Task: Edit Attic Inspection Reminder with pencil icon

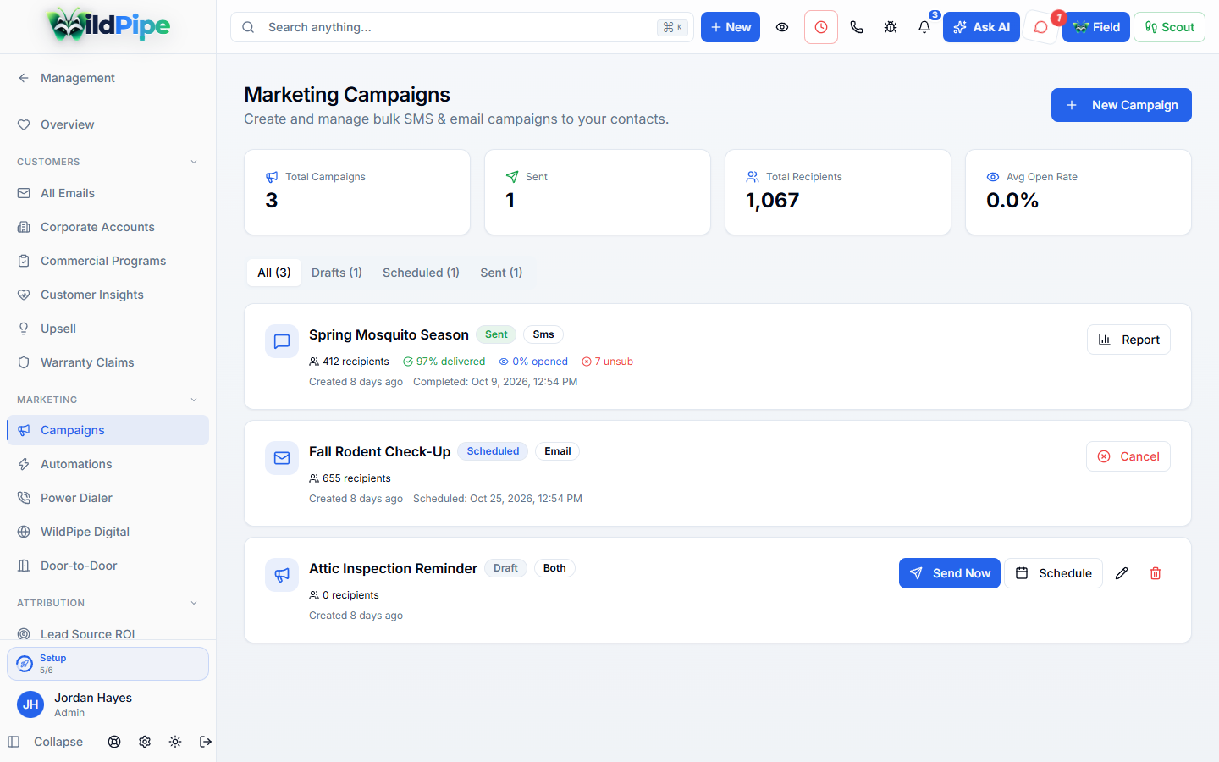Action: [x=1122, y=573]
